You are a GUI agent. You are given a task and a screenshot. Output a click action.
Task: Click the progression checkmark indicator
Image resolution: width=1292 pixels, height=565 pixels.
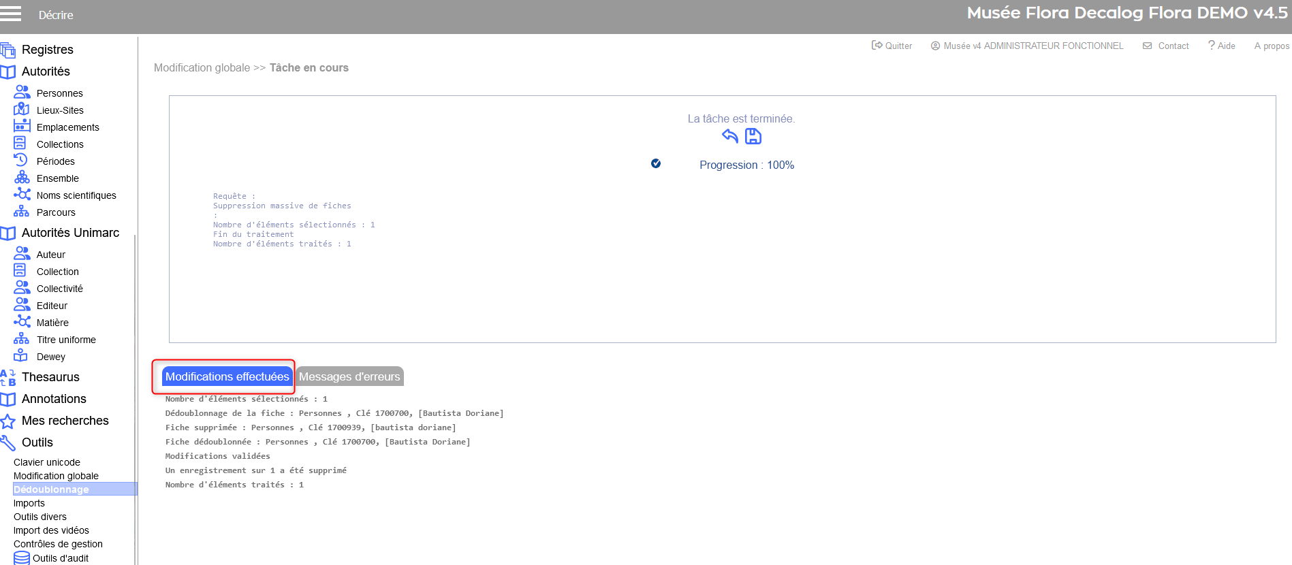tap(656, 163)
